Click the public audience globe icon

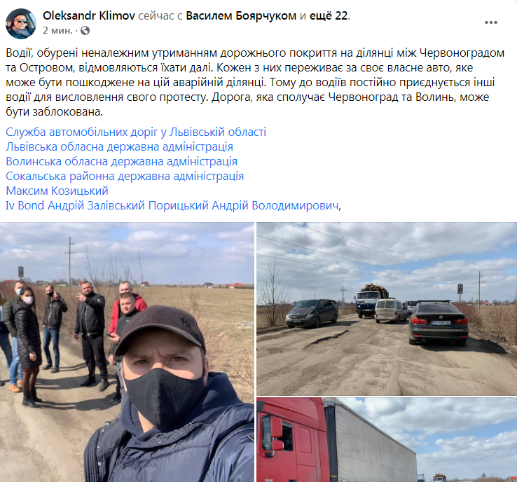pos(85,31)
